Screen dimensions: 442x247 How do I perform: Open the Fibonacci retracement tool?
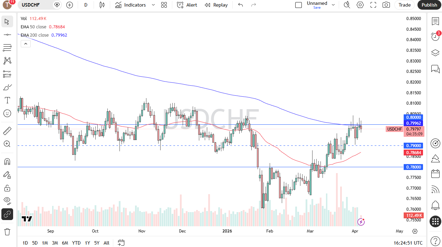coord(7,48)
